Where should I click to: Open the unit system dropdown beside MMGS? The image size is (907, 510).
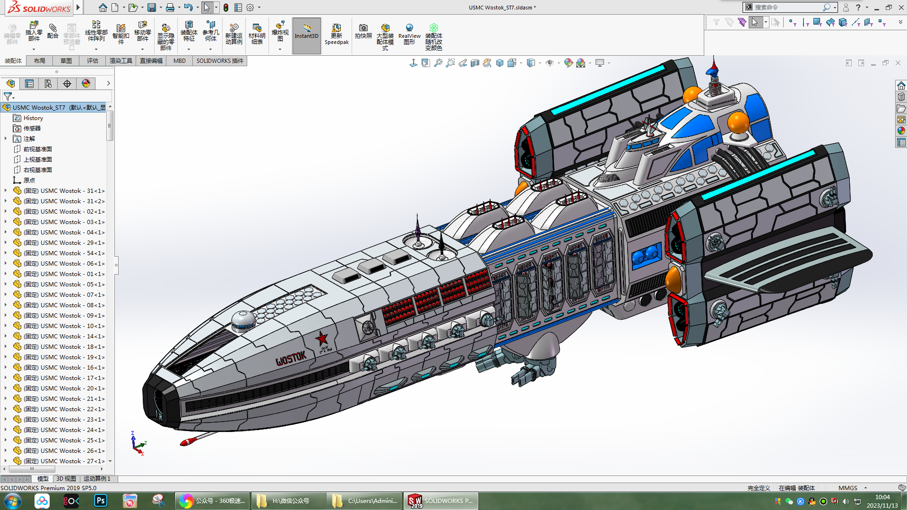pos(865,488)
